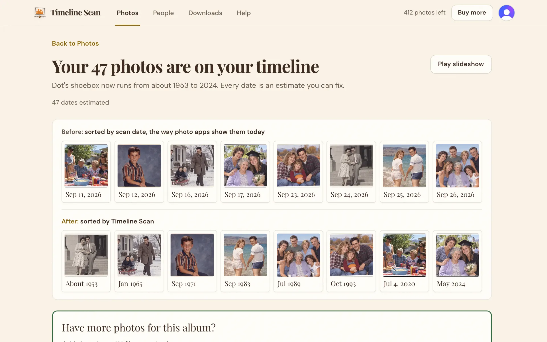The image size is (547, 342).
Task: View the May 2024 graduation photo
Action: [x=457, y=255]
